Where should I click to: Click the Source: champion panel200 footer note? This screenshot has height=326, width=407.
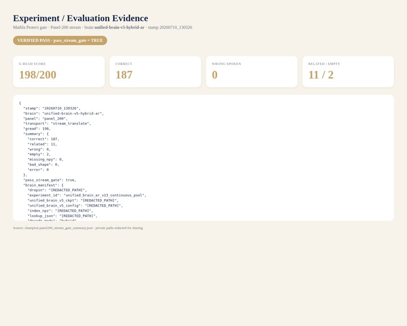pos(78,228)
